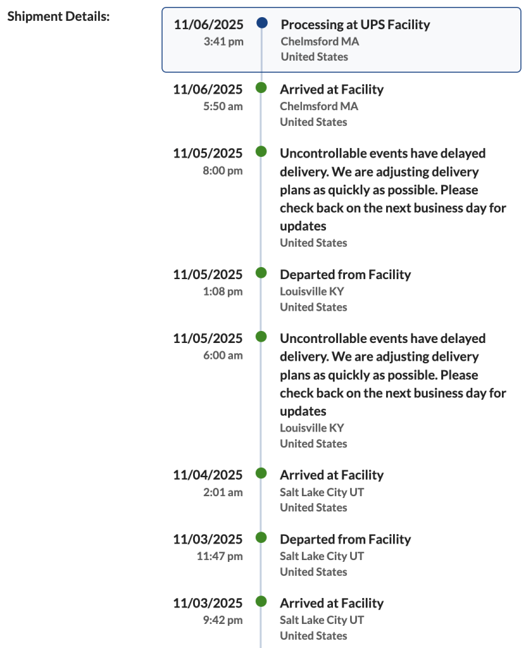
Task: Click "Louisville KY" under the 6:00 am delay
Action: [312, 428]
